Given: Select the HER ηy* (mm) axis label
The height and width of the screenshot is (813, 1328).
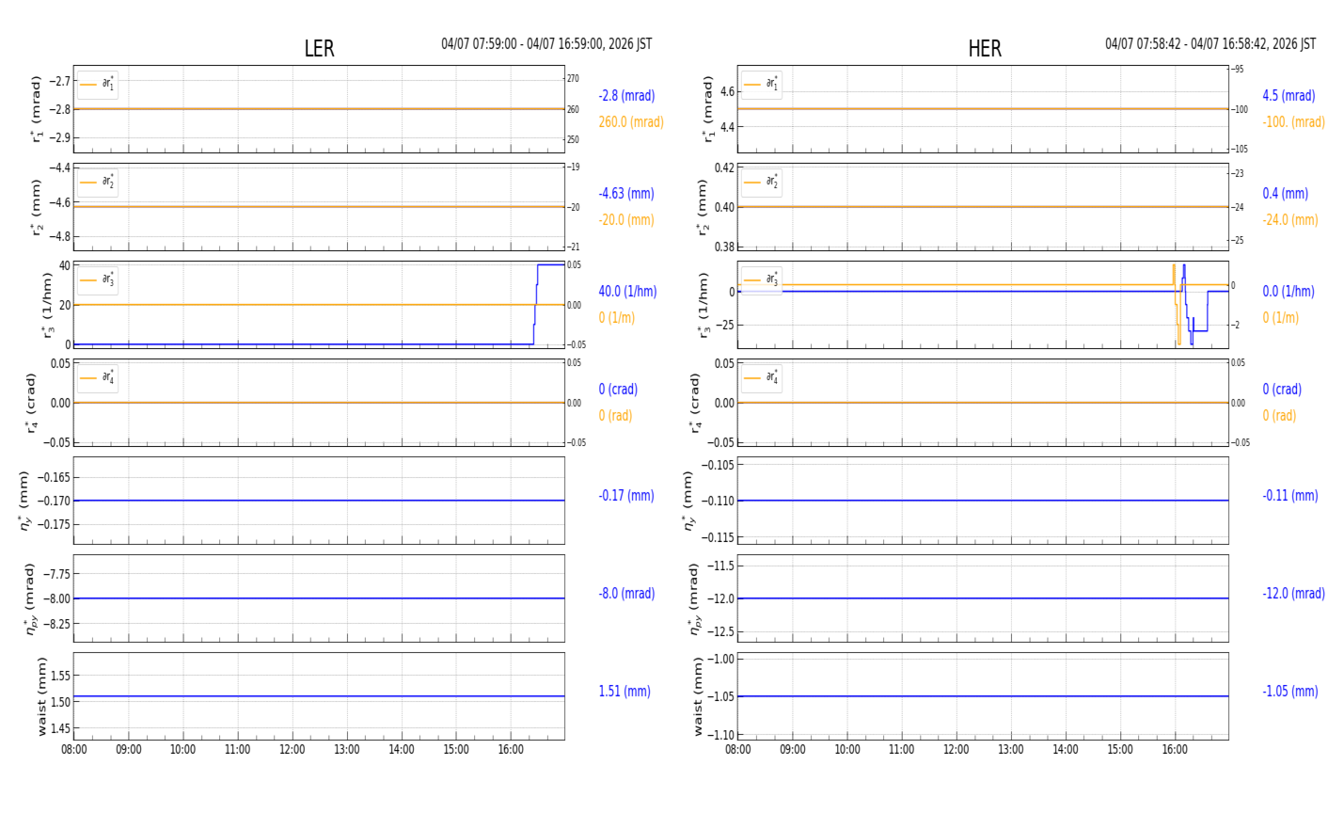Looking at the screenshot, I should (688, 501).
